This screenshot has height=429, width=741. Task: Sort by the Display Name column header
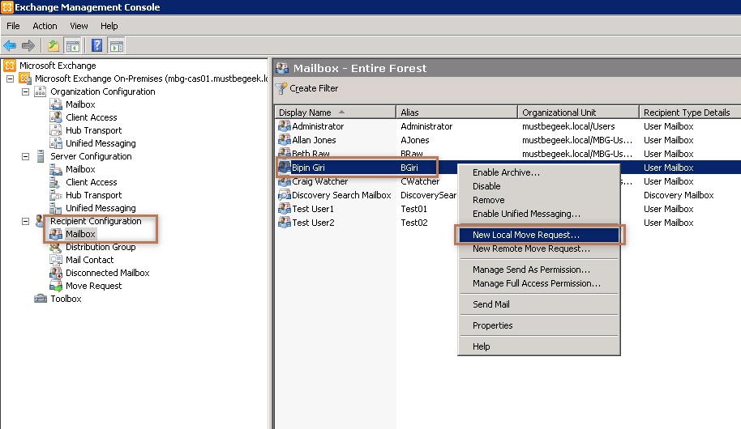pos(336,113)
